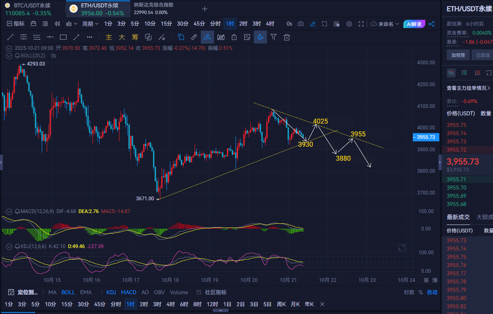Select the rectangle drawing tool
Viewport: 493px width, 314px height.
tap(63, 37)
